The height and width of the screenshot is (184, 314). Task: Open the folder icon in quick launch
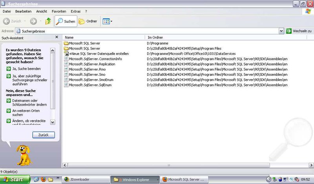(51, 179)
